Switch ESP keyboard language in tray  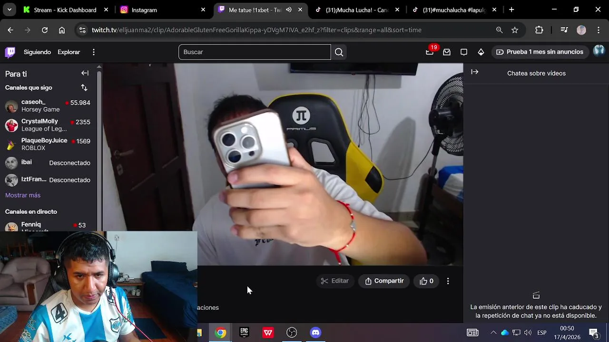pos(542,332)
